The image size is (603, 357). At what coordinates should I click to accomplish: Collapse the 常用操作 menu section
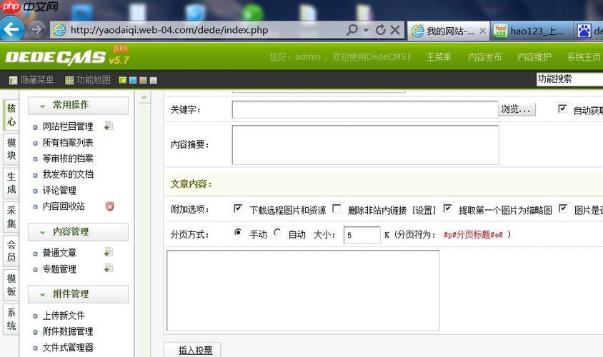78,105
